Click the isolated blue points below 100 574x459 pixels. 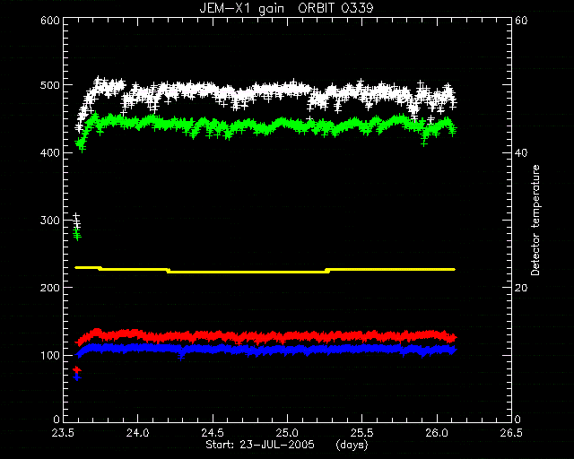[76, 377]
